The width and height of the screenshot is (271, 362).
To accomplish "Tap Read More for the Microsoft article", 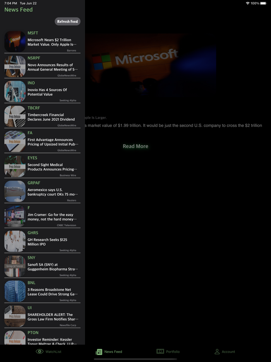I will [135, 146].
